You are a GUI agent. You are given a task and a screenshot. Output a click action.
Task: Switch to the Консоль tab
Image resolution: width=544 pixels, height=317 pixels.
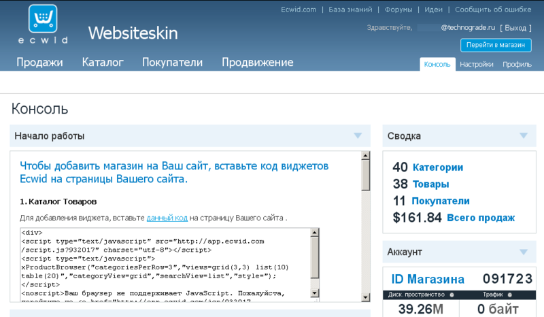(437, 64)
